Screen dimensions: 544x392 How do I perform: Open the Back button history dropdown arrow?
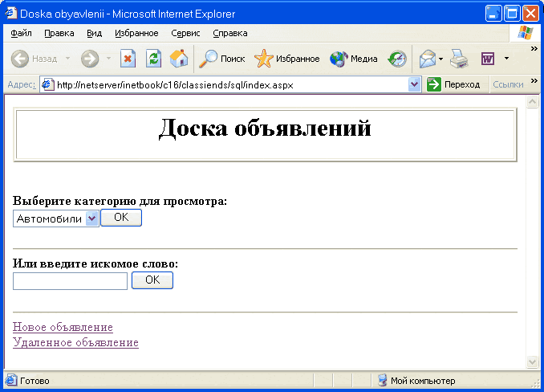(67, 59)
